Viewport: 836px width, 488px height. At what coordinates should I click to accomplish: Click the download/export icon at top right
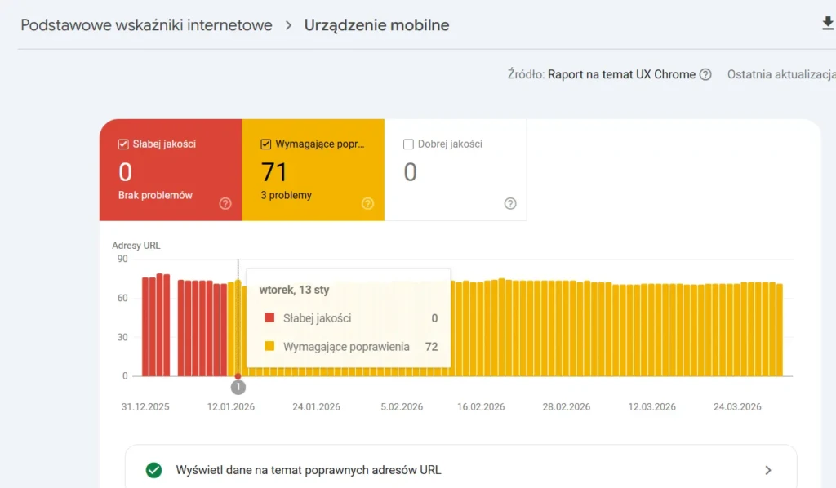pyautogui.click(x=829, y=24)
